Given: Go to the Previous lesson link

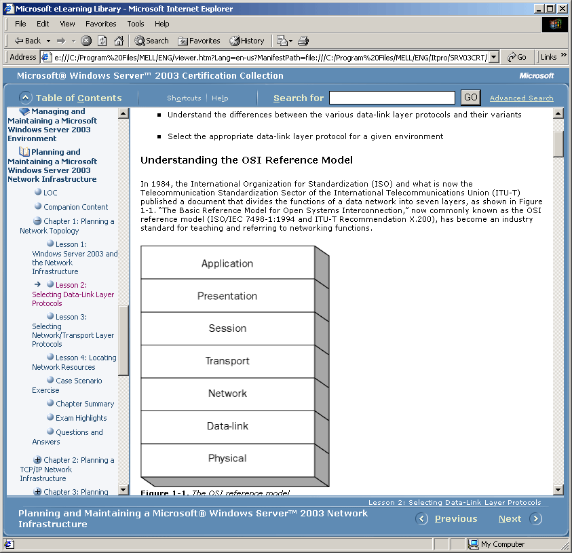Looking at the screenshot, I should (x=455, y=518).
